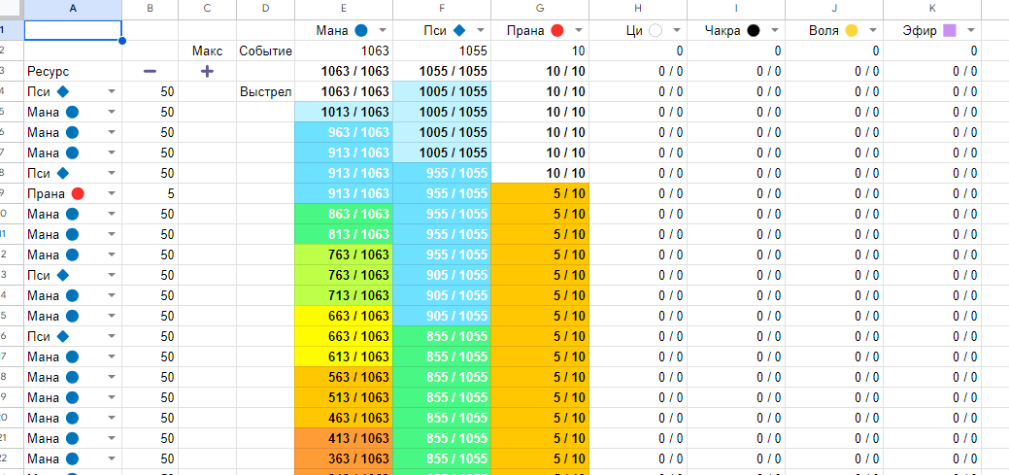1009x475 pixels.
Task: Open the Прана dropdown arrow in column A
Action: coord(111,193)
